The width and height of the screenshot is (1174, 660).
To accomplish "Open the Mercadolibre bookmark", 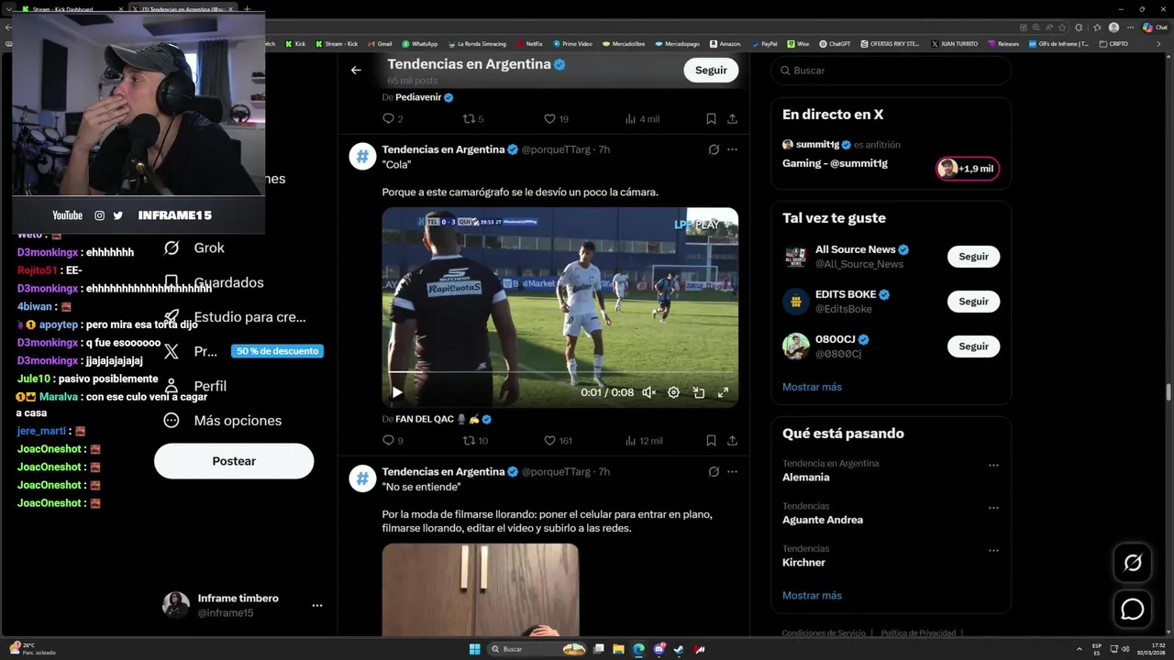I will point(623,43).
